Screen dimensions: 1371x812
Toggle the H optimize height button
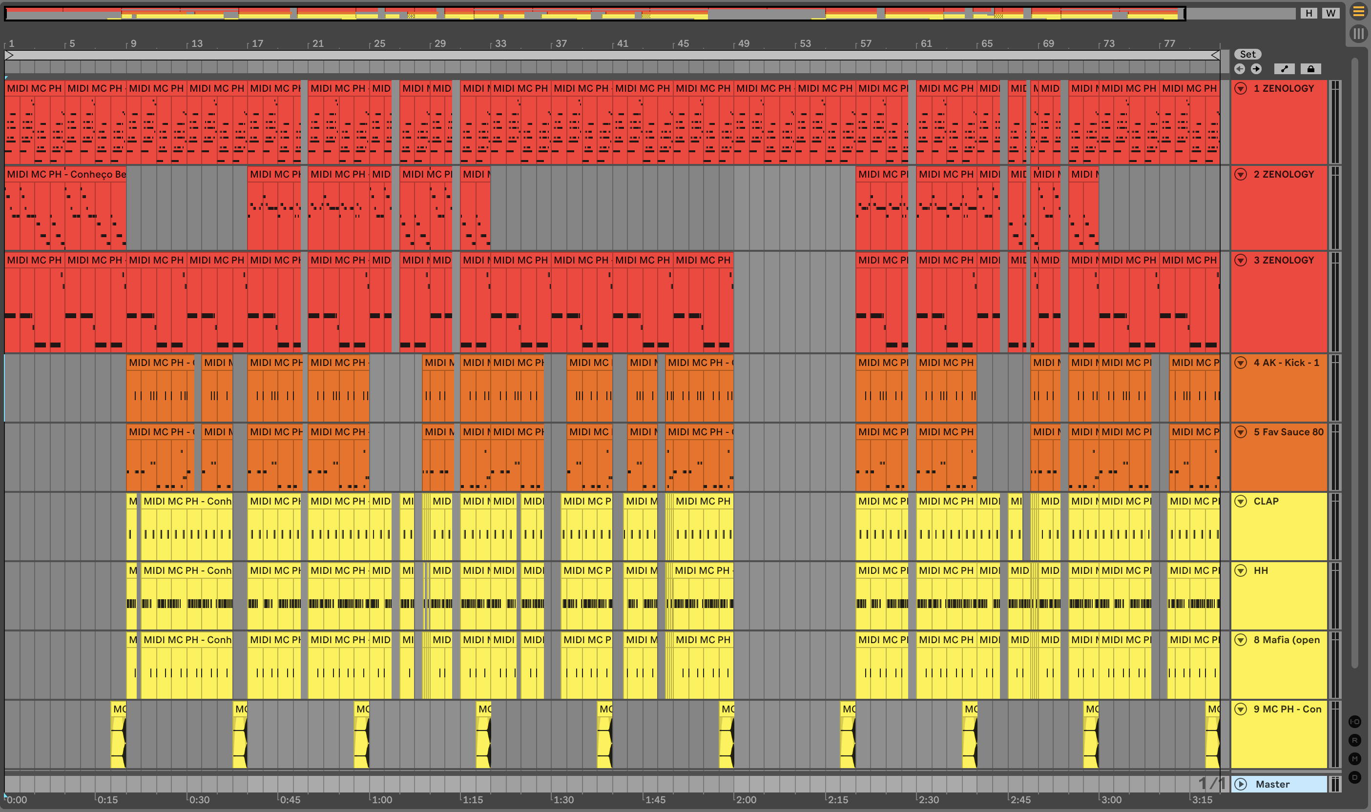click(x=1309, y=13)
